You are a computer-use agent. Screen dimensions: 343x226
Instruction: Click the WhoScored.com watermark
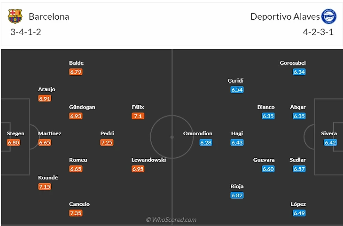coord(171,219)
